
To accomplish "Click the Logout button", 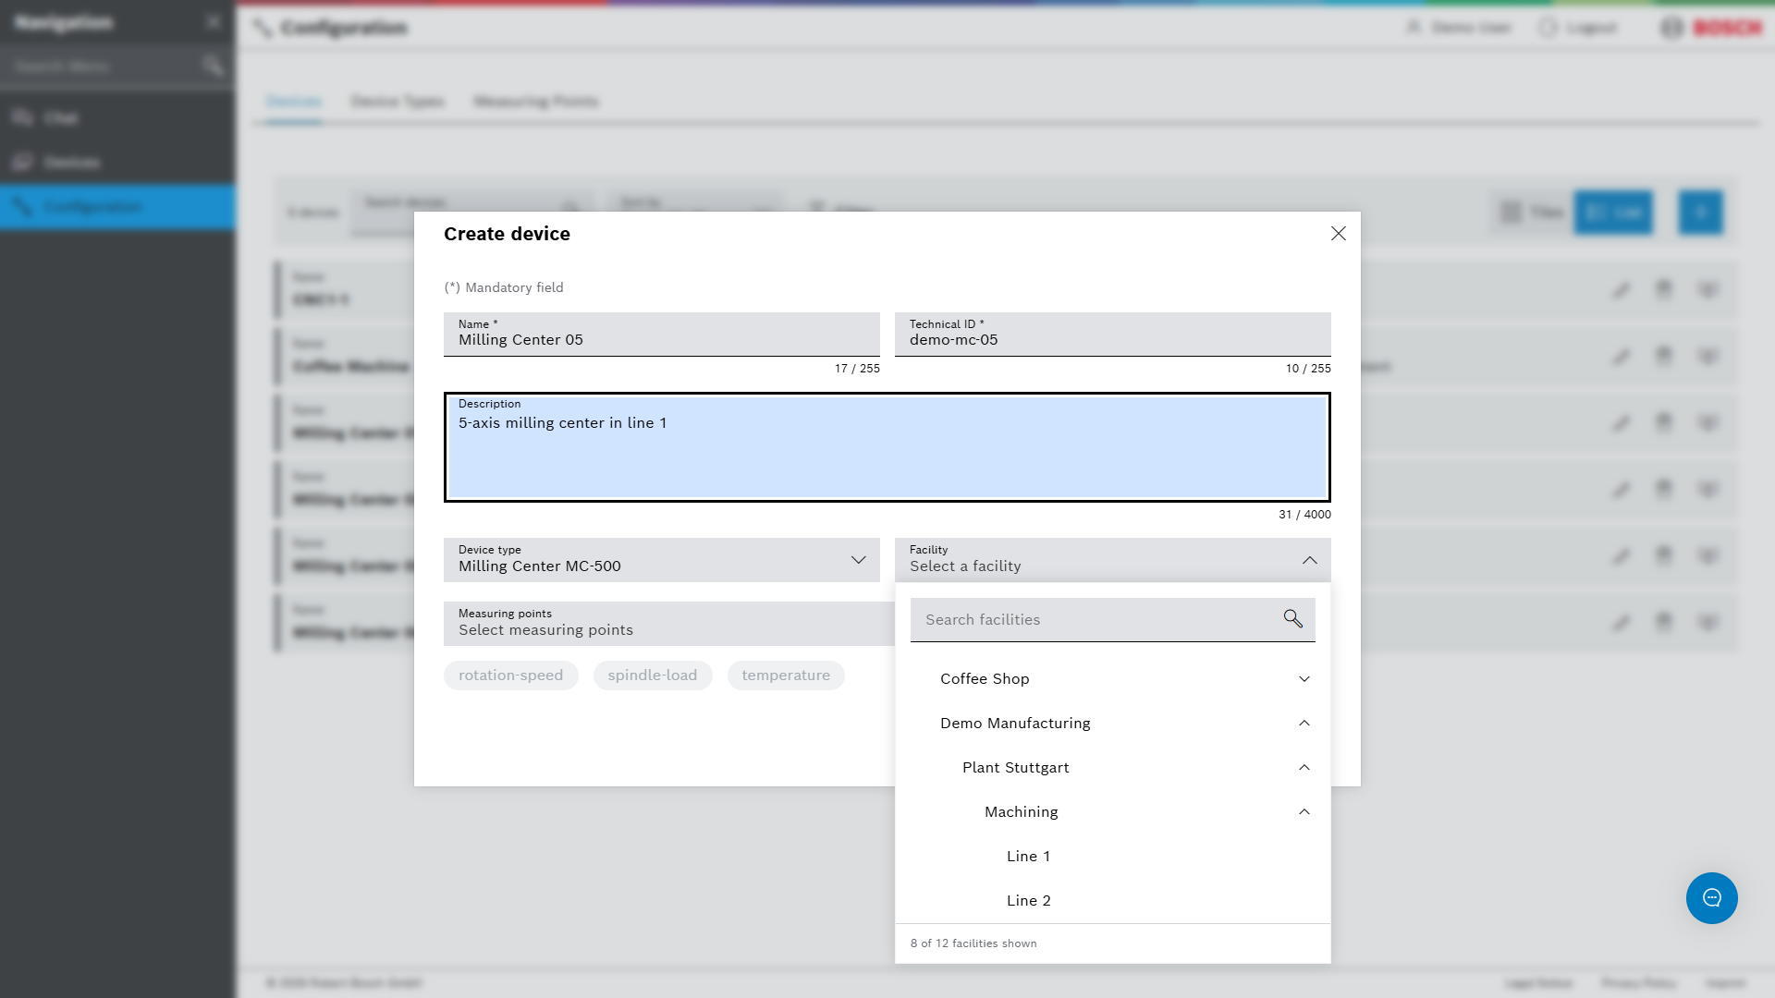I will (x=1578, y=28).
